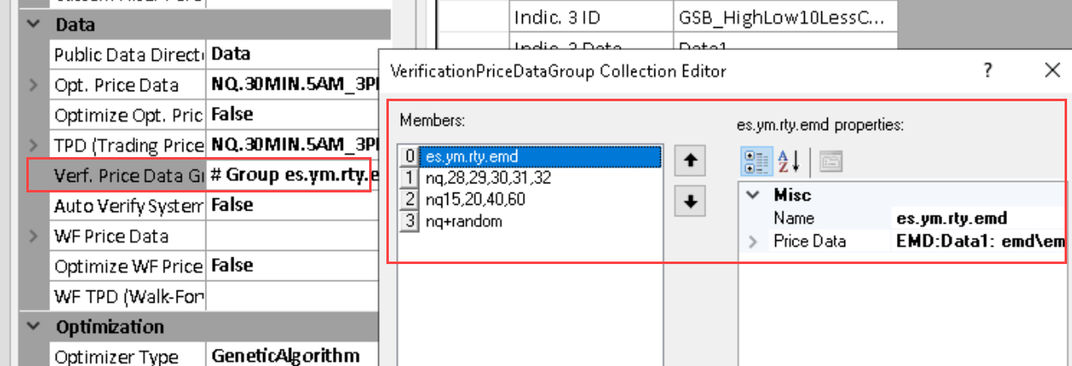Screen dimensions: 1072x366
Task: Click the Optimizer Type GeneticAlgorithm value
Action: pyautogui.click(x=284, y=356)
